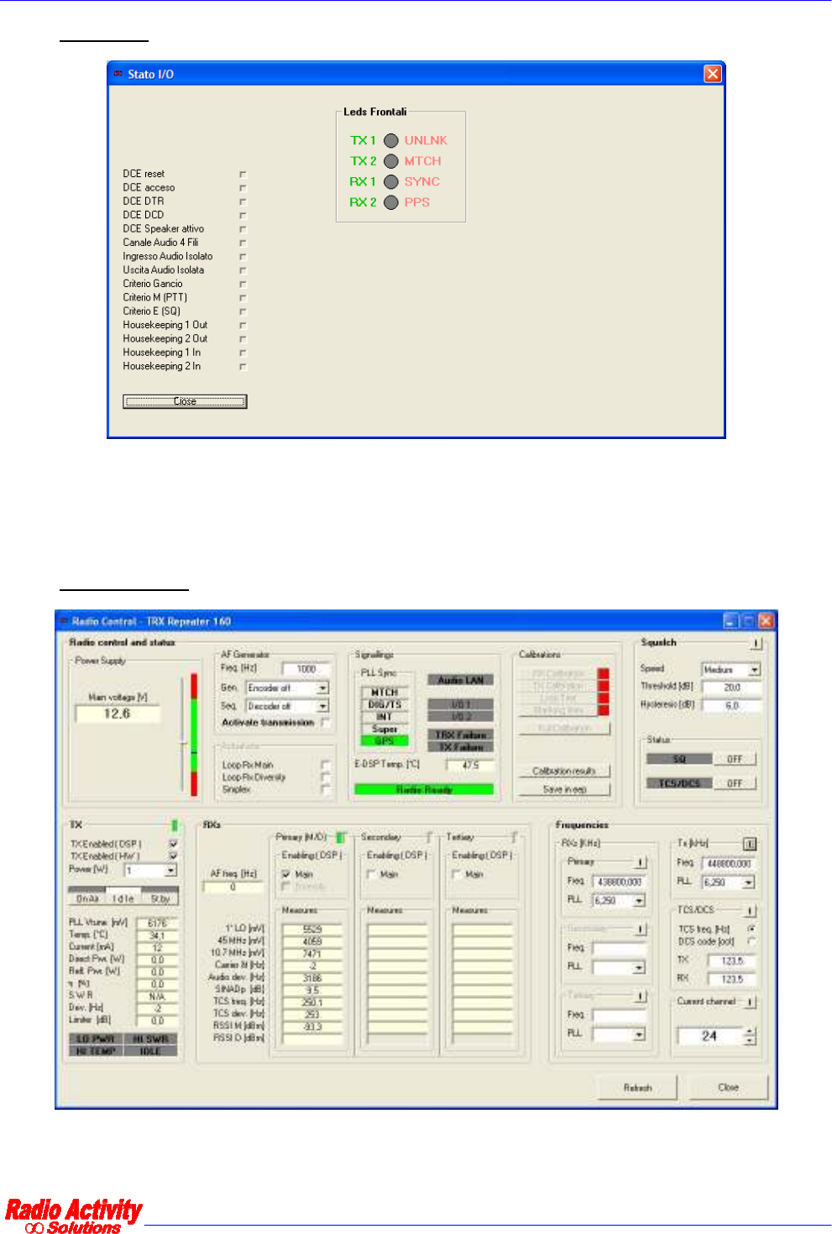Screen dimensions: 832x1234
Task: Click the TCS/DCS OFF status button
Action: pos(735,783)
